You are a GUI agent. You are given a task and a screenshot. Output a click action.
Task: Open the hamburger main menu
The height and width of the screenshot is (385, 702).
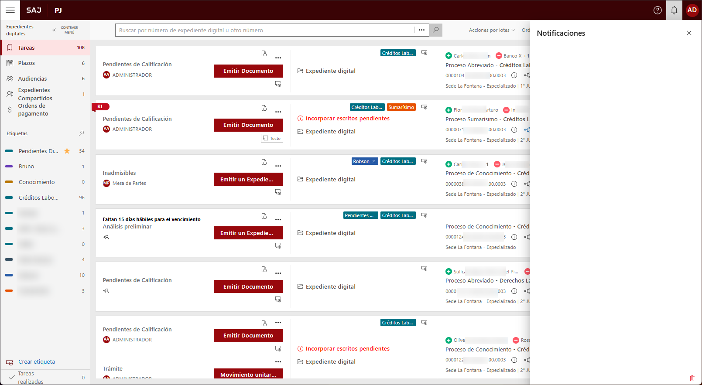pos(10,10)
